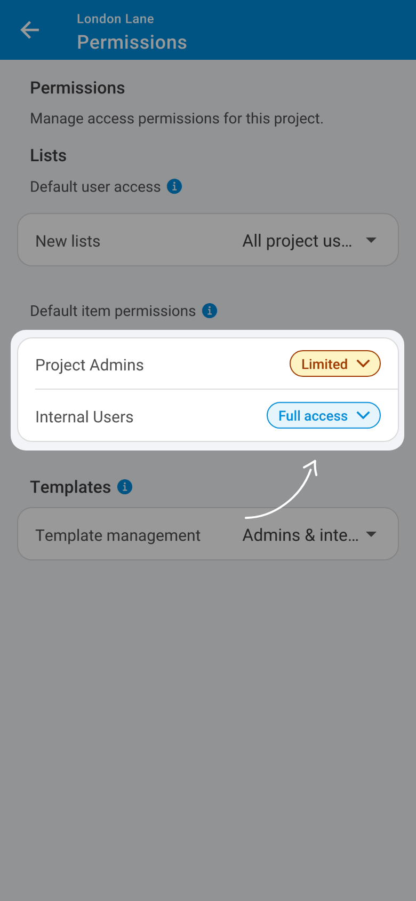416x901 pixels.
Task: Click the Template management label
Action: pyautogui.click(x=118, y=535)
